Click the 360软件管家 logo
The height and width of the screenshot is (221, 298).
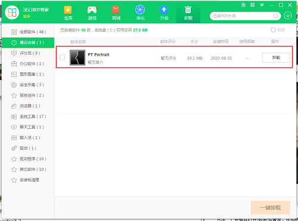pos(12,13)
